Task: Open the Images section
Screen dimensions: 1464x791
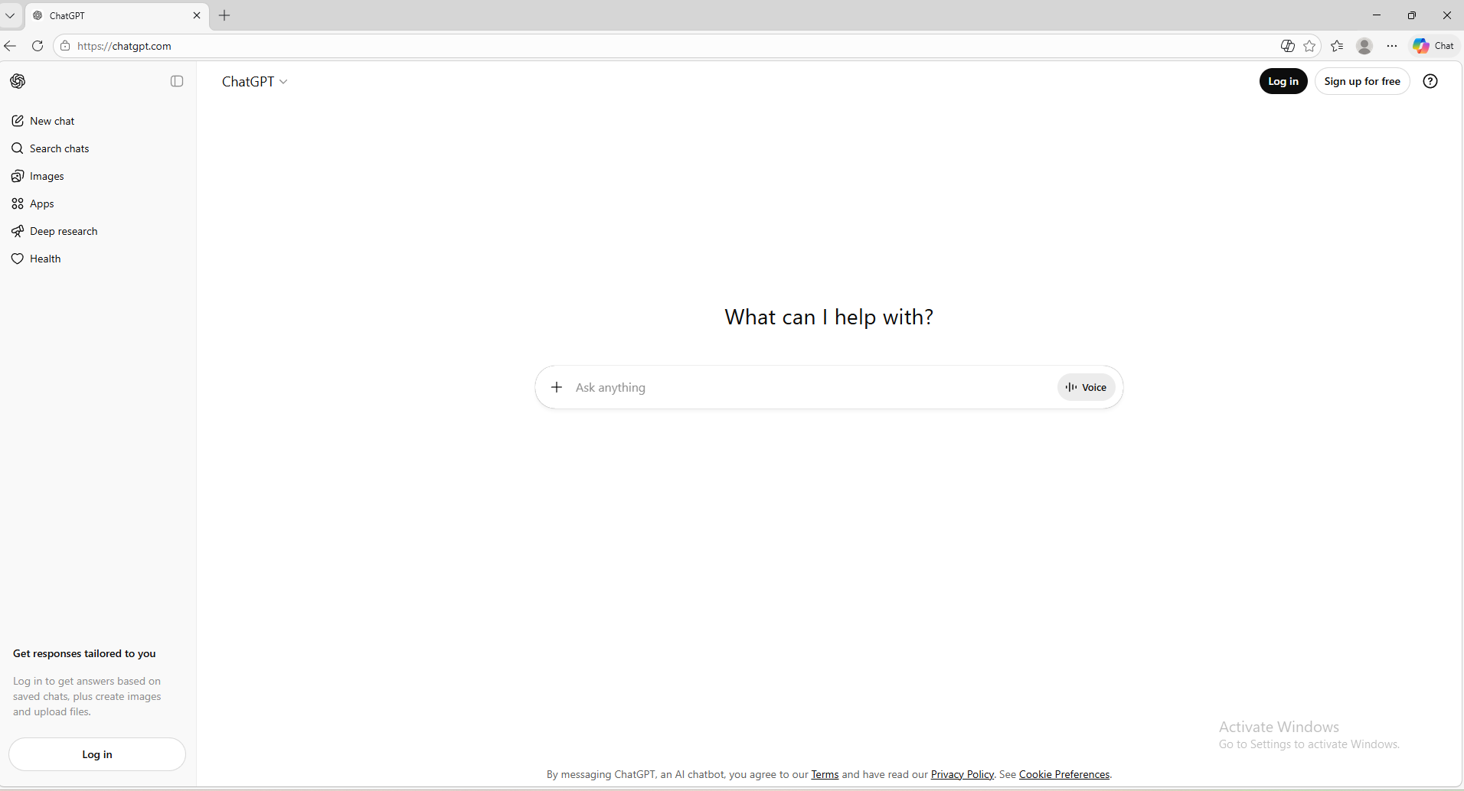Action: click(47, 176)
